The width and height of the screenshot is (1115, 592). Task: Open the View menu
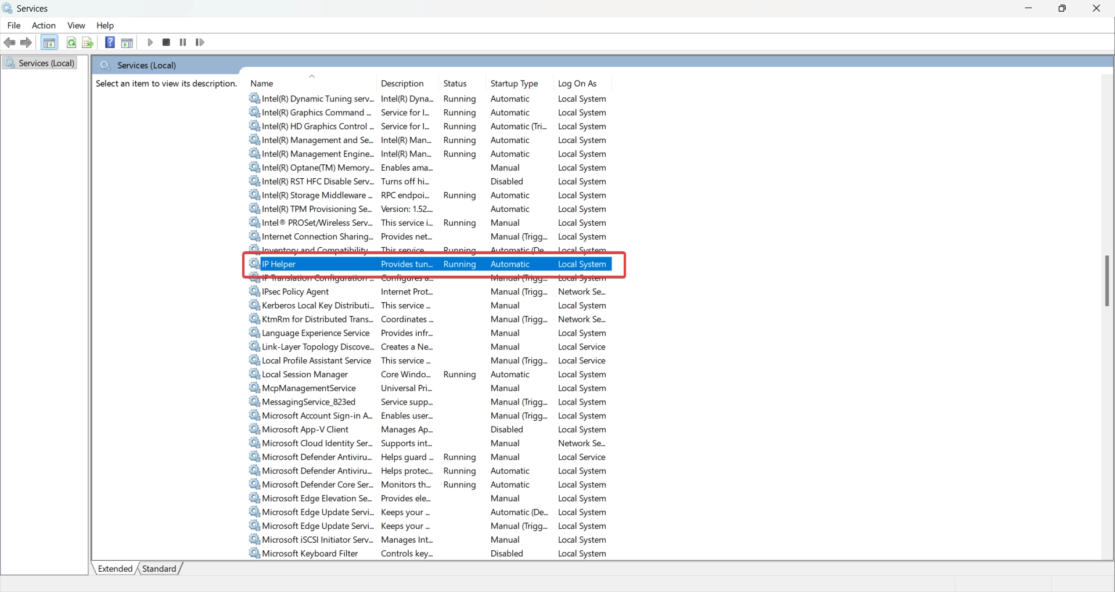(76, 26)
